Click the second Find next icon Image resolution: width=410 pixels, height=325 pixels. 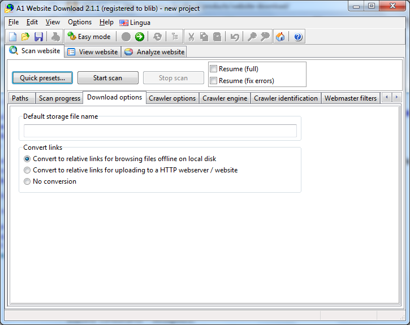tap(265, 37)
